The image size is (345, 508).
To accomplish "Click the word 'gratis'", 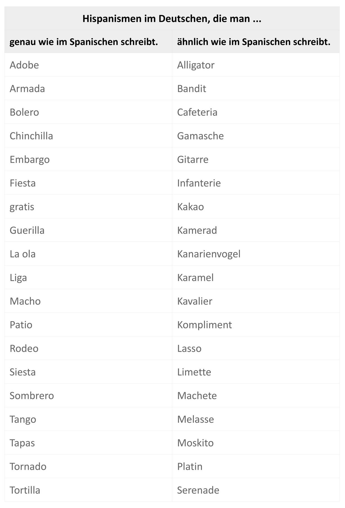I will (22, 207).
